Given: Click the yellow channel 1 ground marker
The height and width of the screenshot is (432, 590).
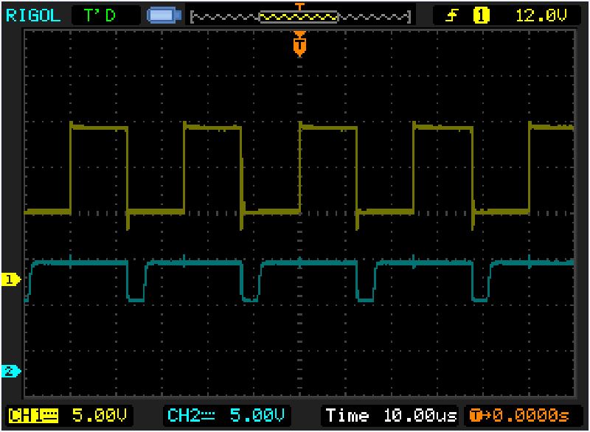Looking at the screenshot, I should coord(11,279).
